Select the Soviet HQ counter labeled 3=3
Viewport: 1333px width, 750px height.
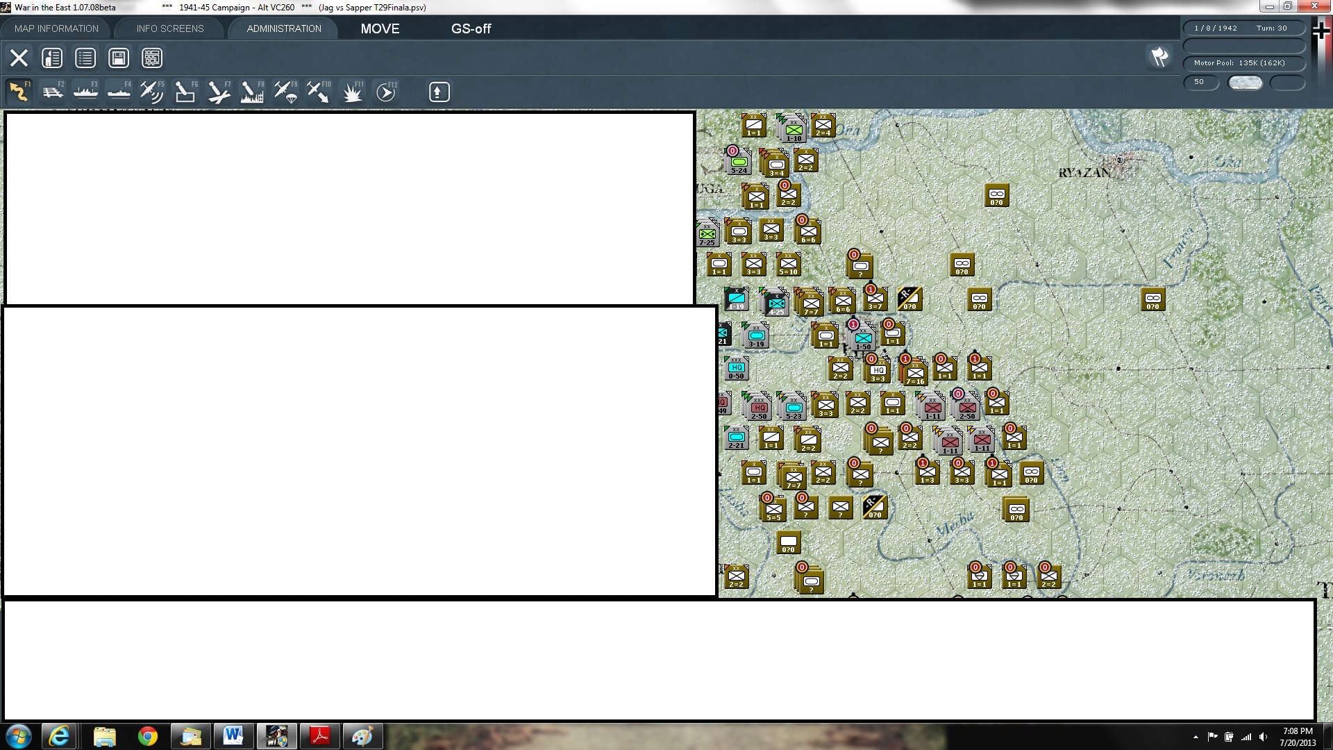tap(878, 371)
